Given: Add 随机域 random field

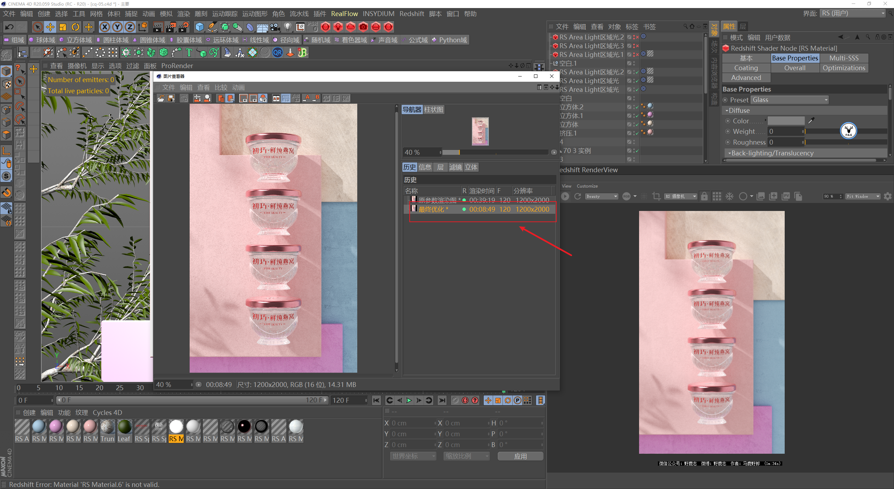Looking at the screenshot, I should [317, 40].
